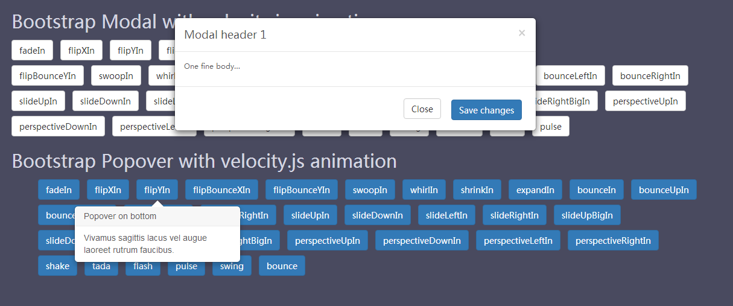Click the white perspectiveDownIn button
The image size is (733, 306).
tap(58, 127)
